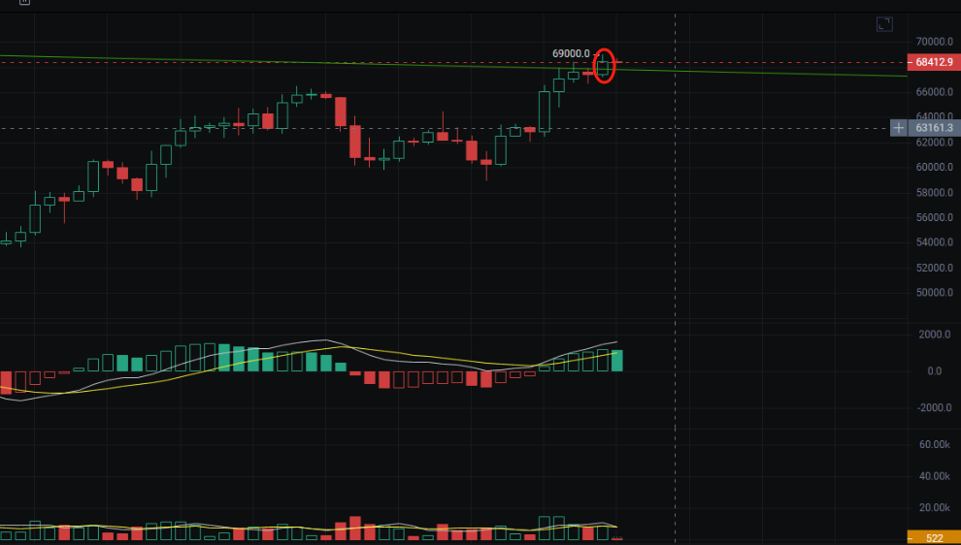Click the 20.00k volume axis label

tap(935, 507)
